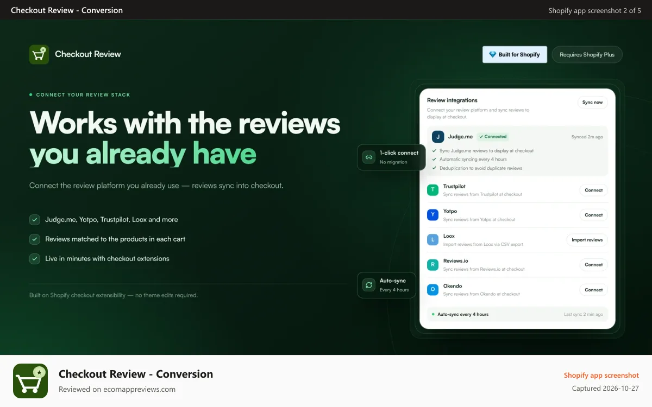This screenshot has width=652, height=407.
Task: Connect the Yotpo integration
Action: point(593,215)
